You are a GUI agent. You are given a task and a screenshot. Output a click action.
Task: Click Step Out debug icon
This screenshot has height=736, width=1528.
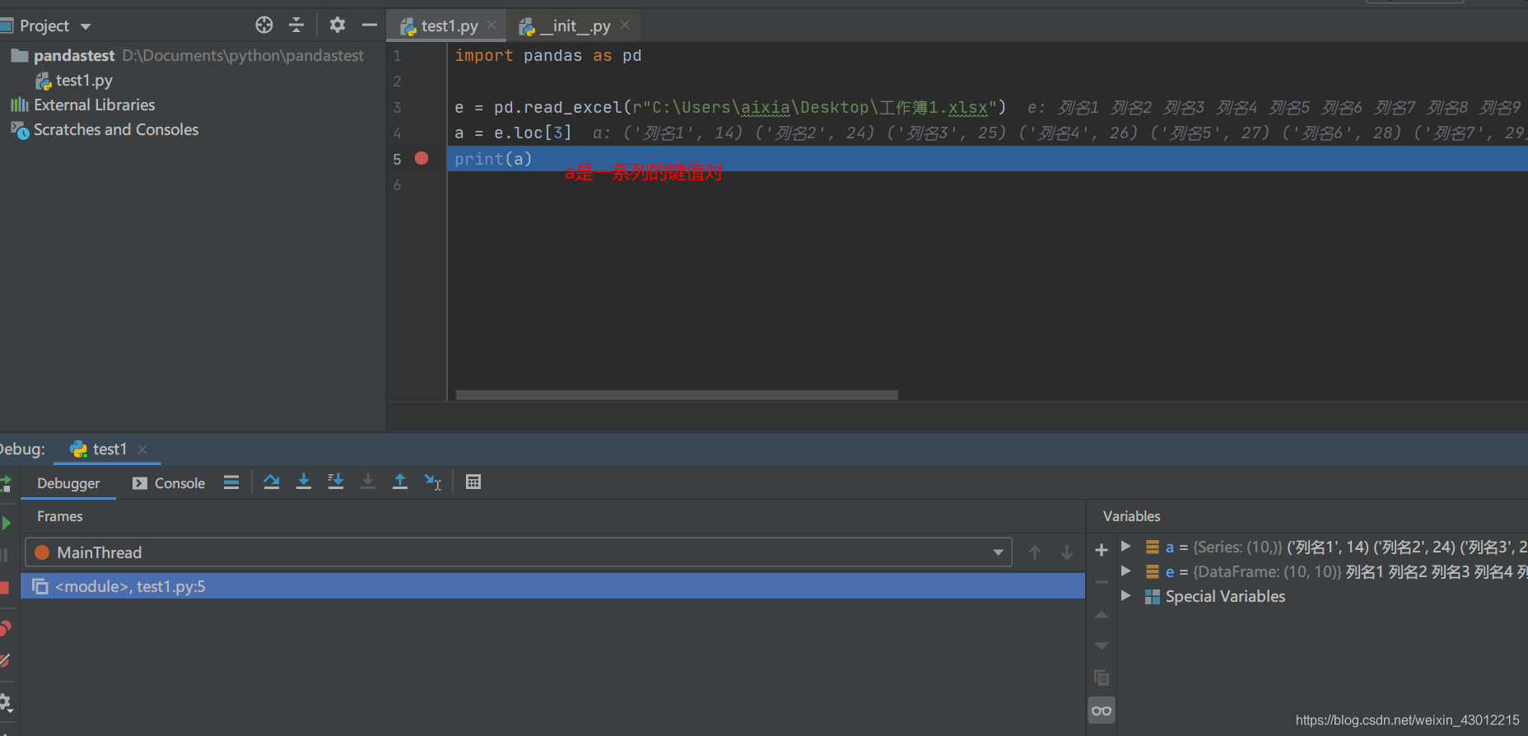point(400,482)
